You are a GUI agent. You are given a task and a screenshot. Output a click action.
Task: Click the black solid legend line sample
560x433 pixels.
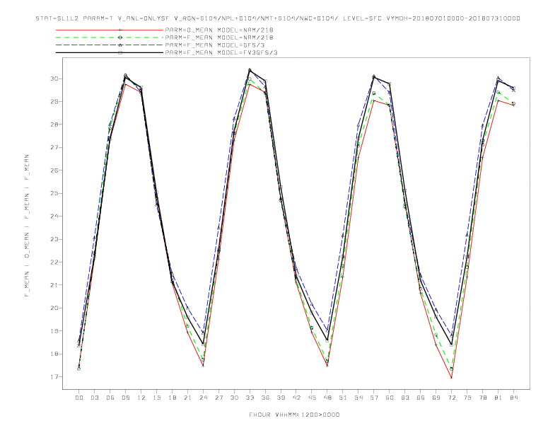point(110,52)
